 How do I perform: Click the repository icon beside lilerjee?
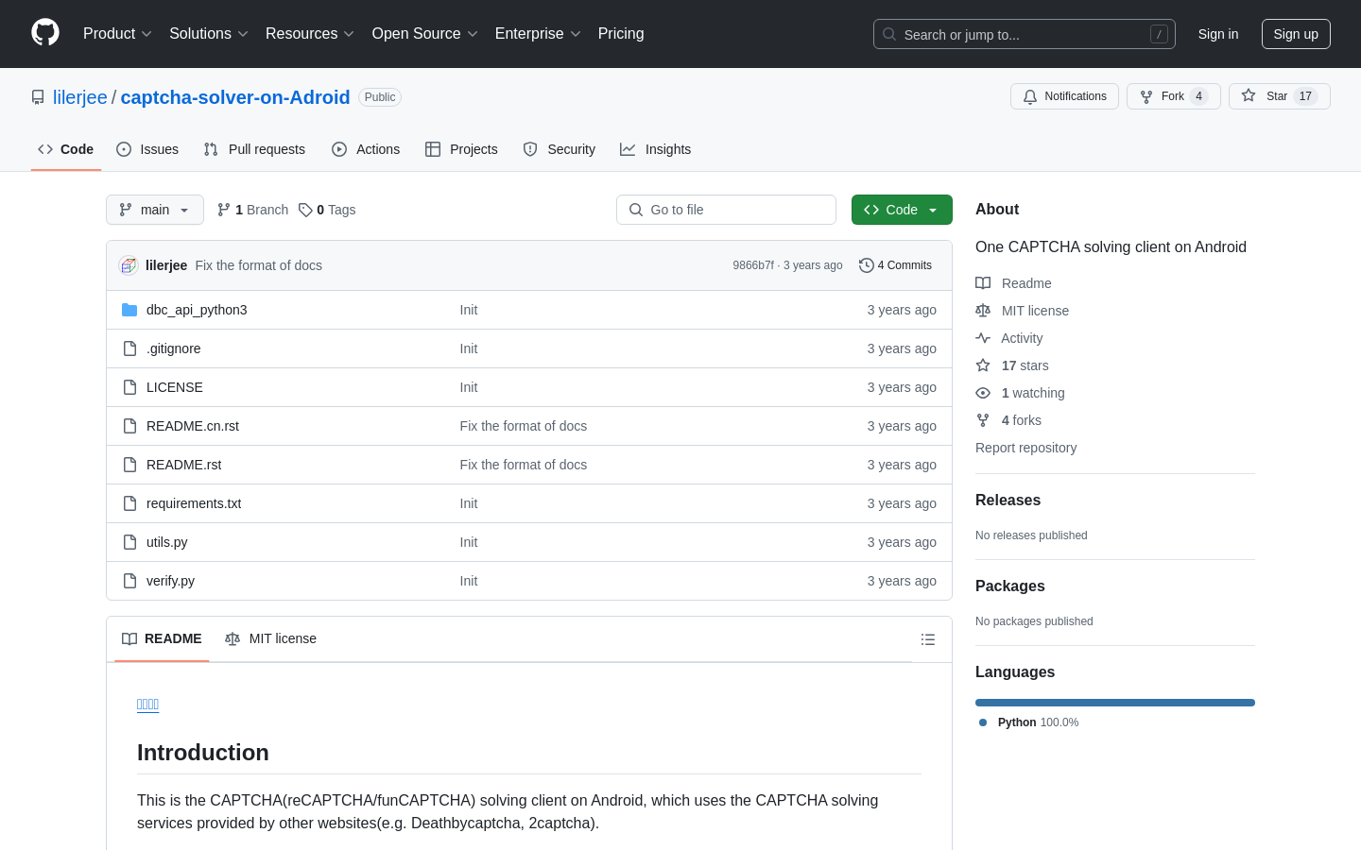[x=38, y=97]
